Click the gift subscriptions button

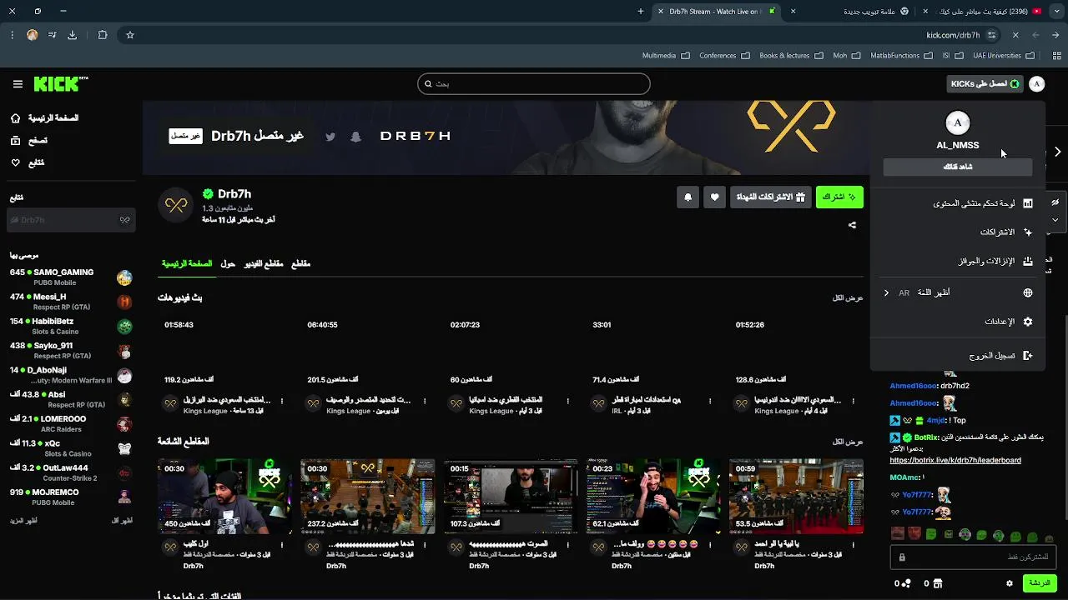[770, 197]
